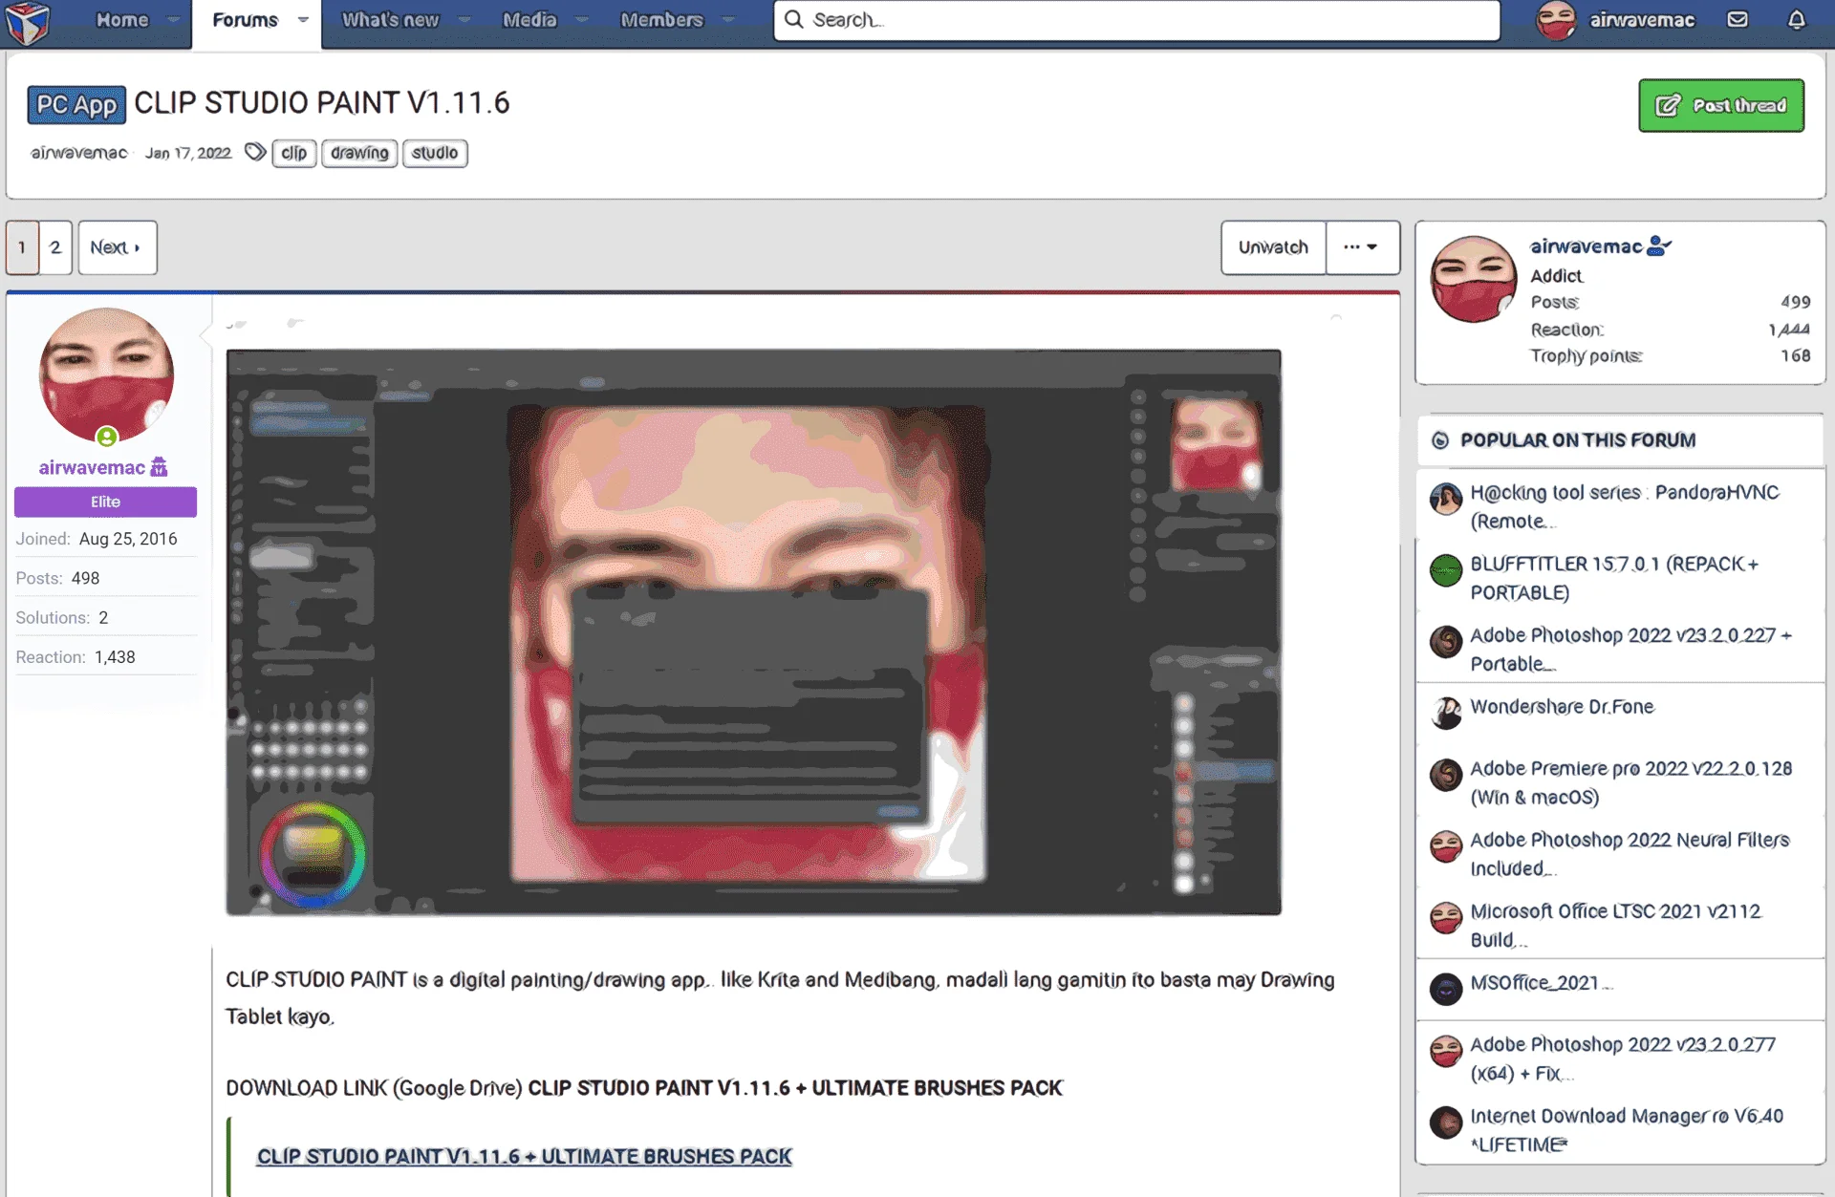1835x1197 pixels.
Task: Click the Post thread button
Action: 1721,105
